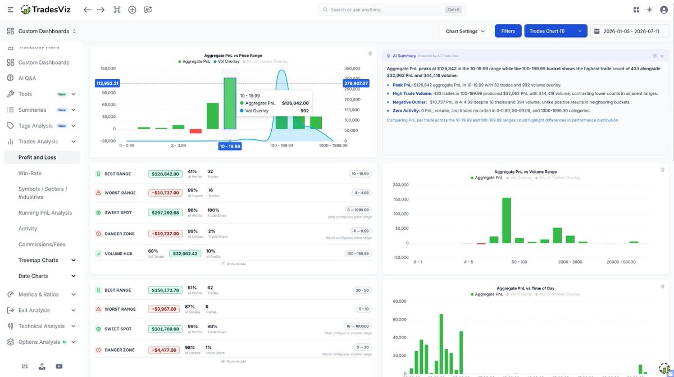674x377 pixels.
Task: Select Profit and Loss in the sidebar
Action: (42, 157)
